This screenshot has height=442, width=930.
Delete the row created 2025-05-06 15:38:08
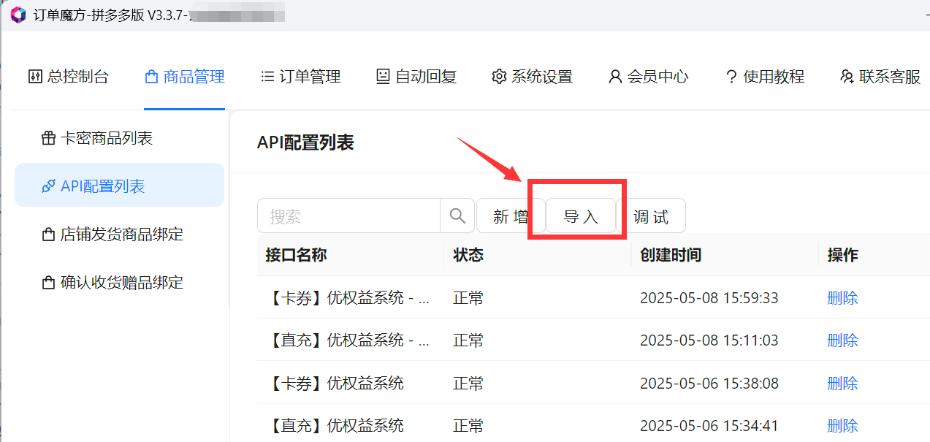pyautogui.click(x=842, y=383)
